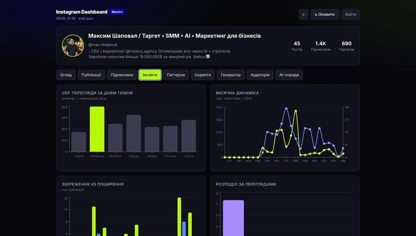Click the 'сер. перегляди + ER%' subtitle

[x=234, y=98]
